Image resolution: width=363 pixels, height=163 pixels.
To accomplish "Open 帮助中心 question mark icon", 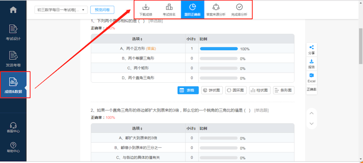I will [x=13, y=147].
